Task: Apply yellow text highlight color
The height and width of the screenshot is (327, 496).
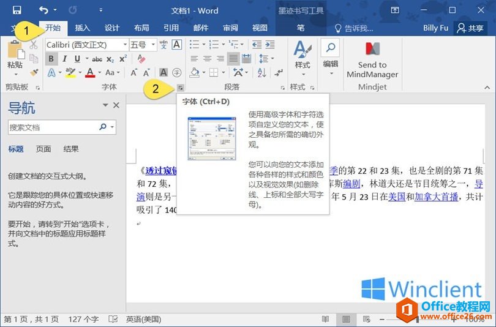Action: (x=70, y=73)
